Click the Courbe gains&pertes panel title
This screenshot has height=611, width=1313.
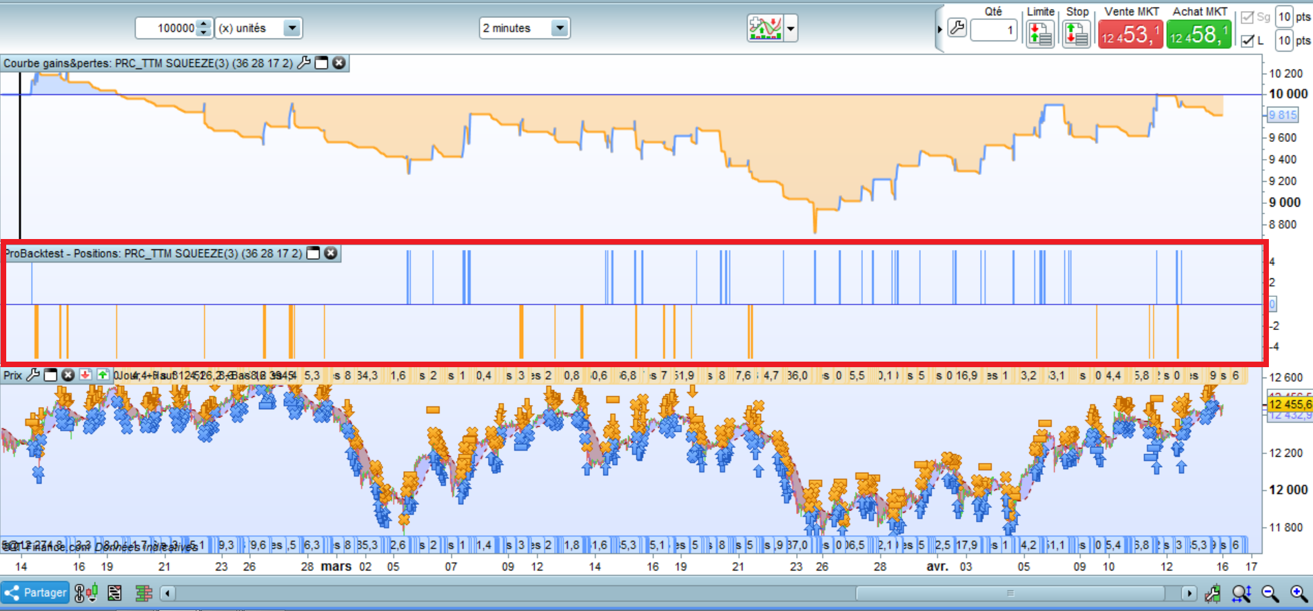(x=149, y=63)
